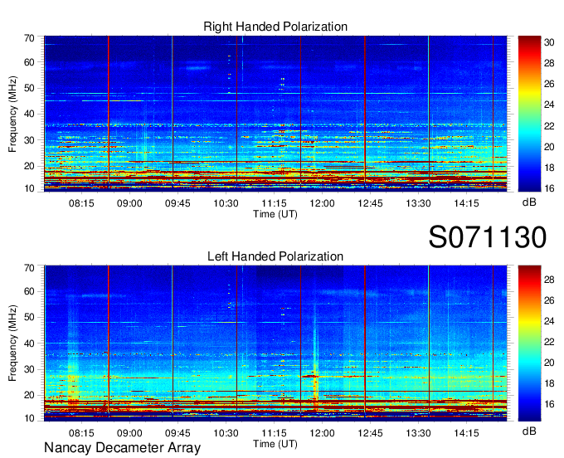Click the 22 dB value on Left Handed colorbar
Viewport: 564px width, 458px height.
pyautogui.click(x=549, y=342)
